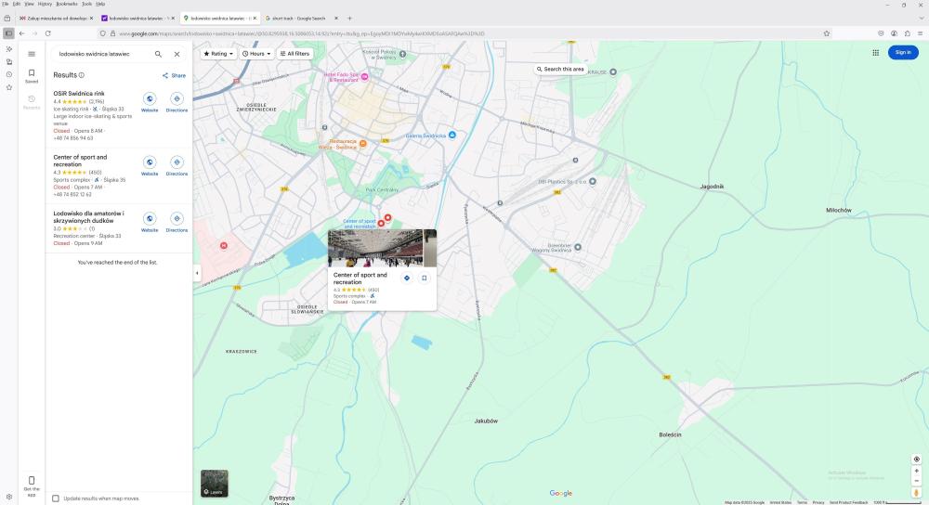Switch to the short track Google Search tab

tap(297, 18)
